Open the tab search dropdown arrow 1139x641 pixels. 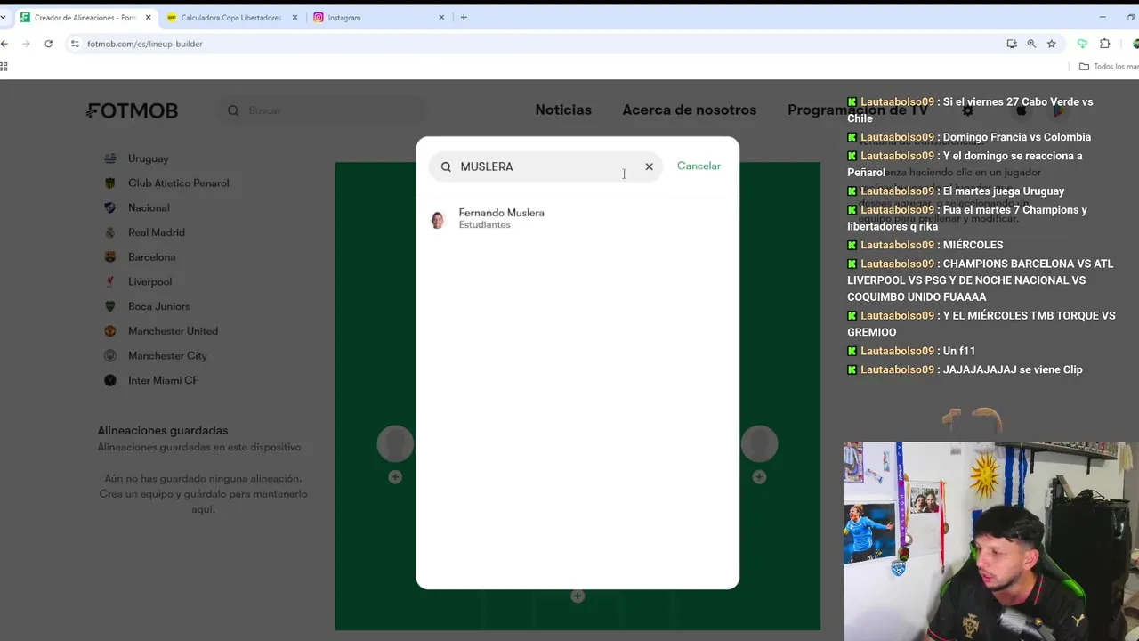[3, 17]
